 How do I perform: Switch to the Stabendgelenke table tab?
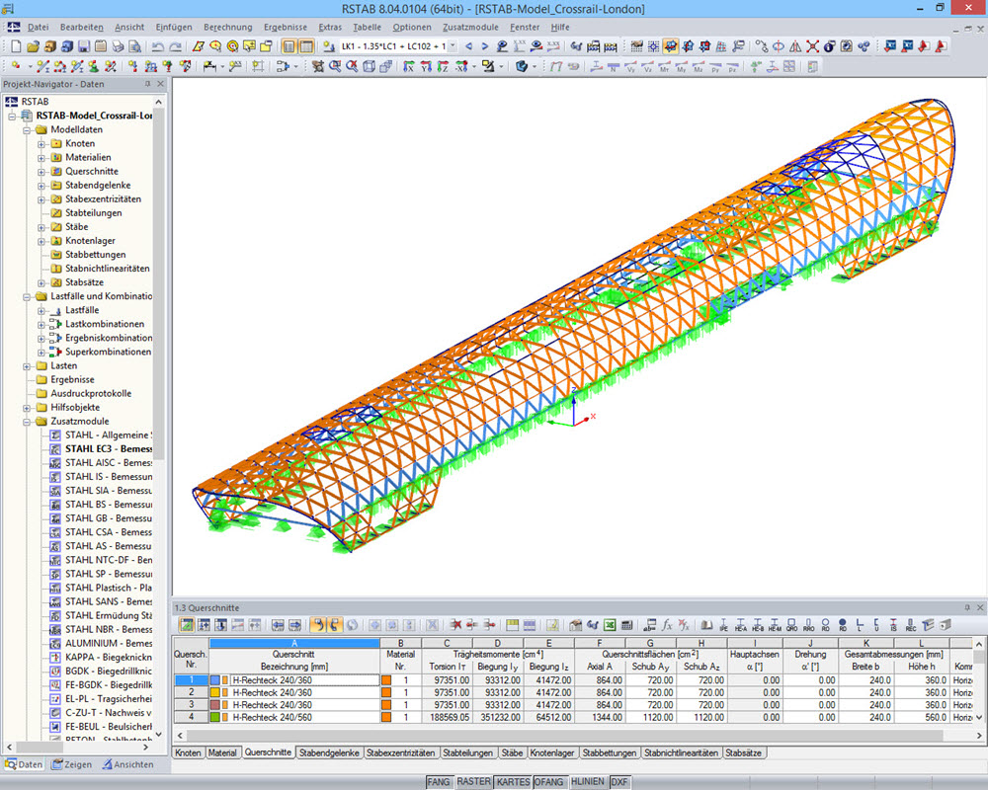point(329,752)
